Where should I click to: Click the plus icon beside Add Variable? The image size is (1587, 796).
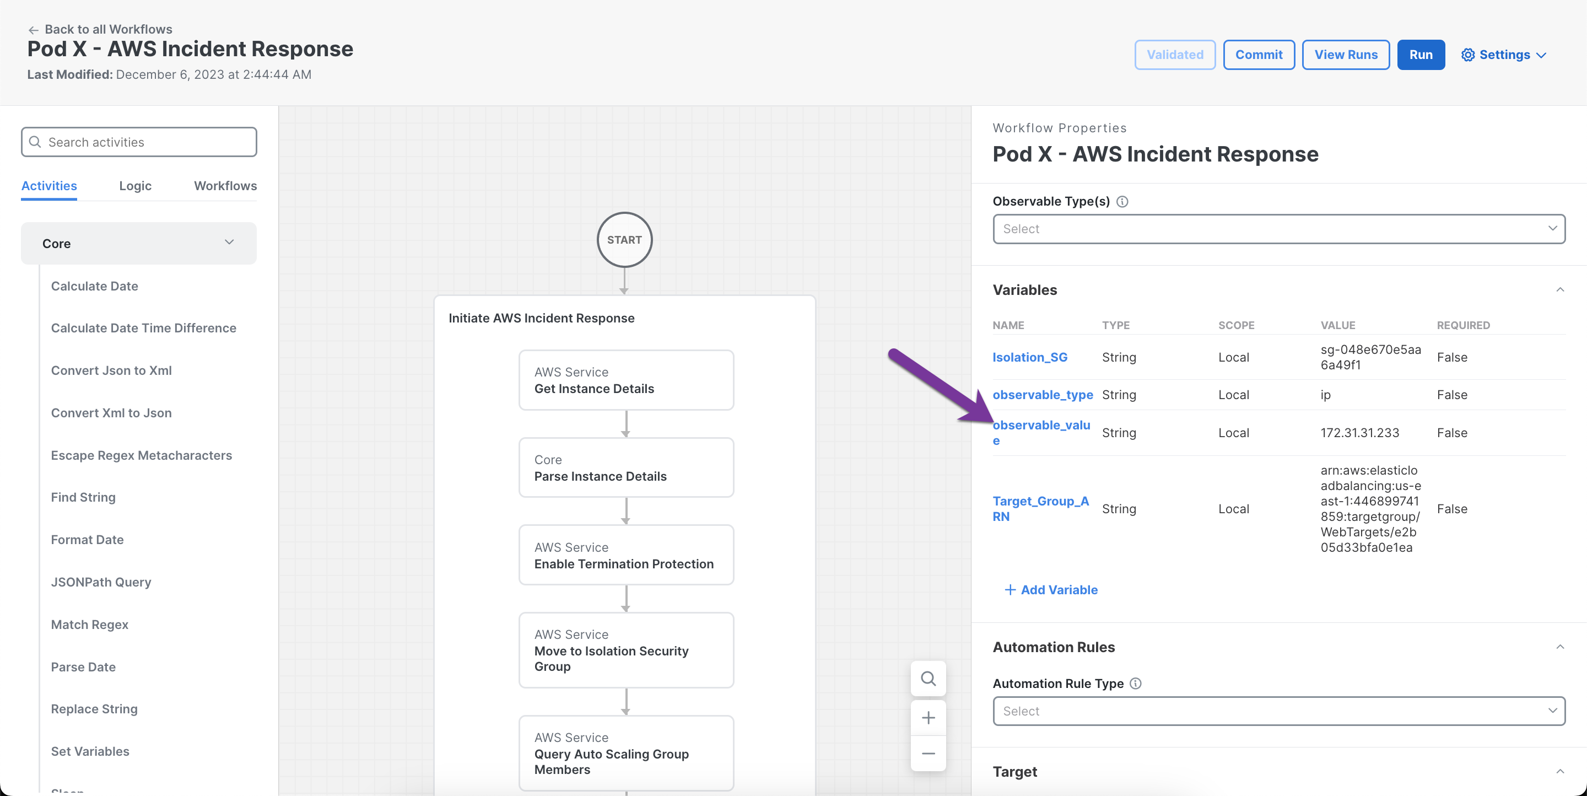(1011, 590)
